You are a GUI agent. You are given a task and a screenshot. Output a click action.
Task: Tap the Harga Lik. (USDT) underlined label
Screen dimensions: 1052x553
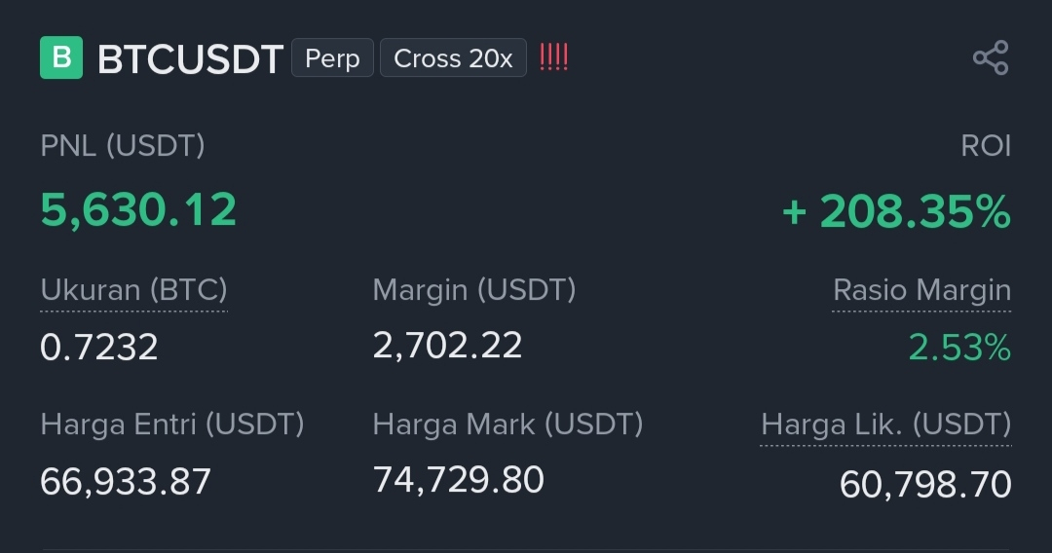(x=886, y=424)
